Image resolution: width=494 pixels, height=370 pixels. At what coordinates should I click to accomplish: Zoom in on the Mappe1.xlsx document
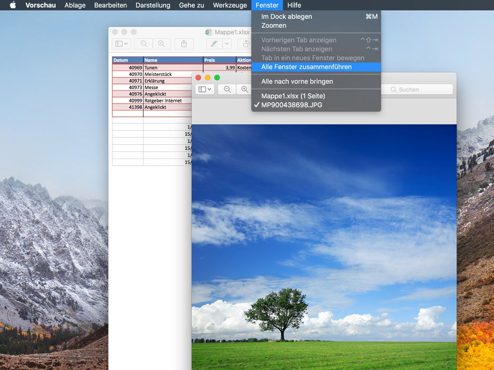162,44
